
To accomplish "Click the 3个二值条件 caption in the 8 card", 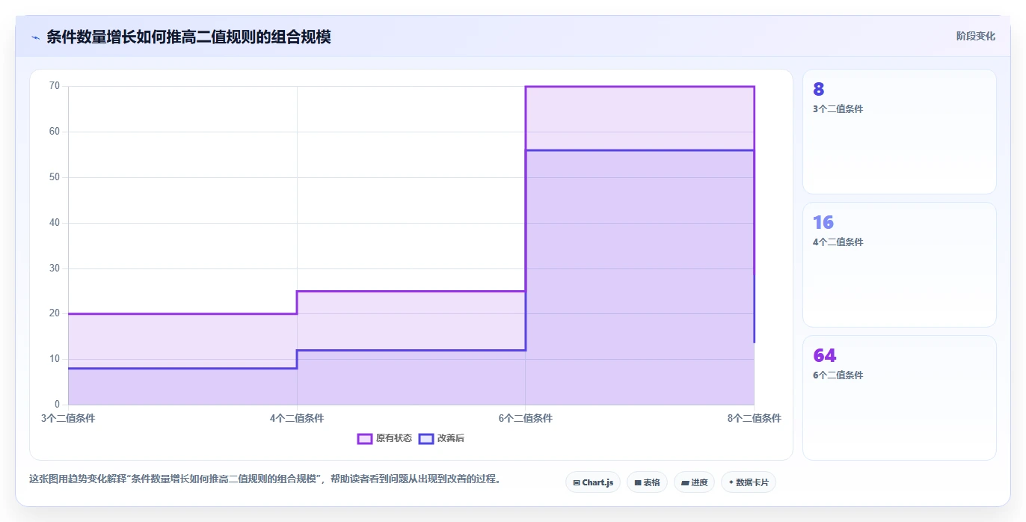I will tap(838, 109).
